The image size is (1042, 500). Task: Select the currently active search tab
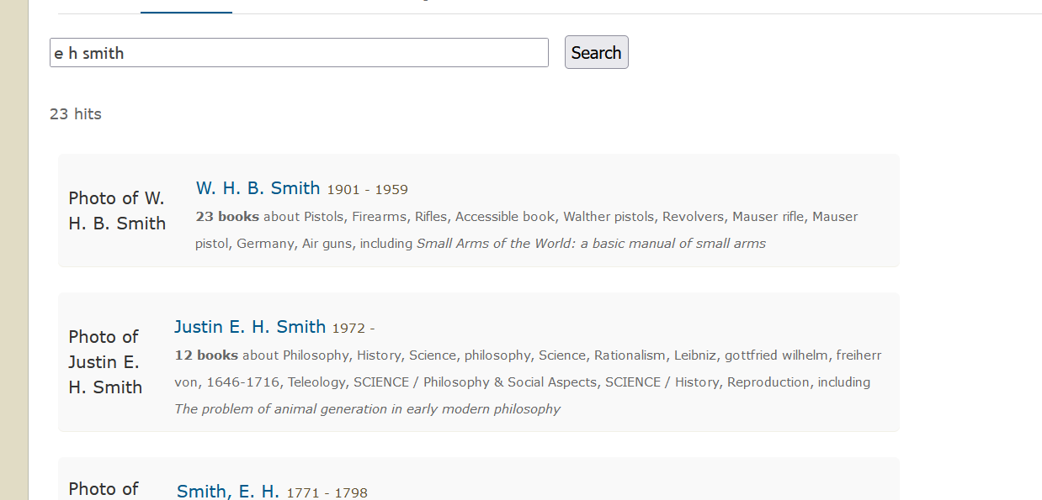(186, 7)
